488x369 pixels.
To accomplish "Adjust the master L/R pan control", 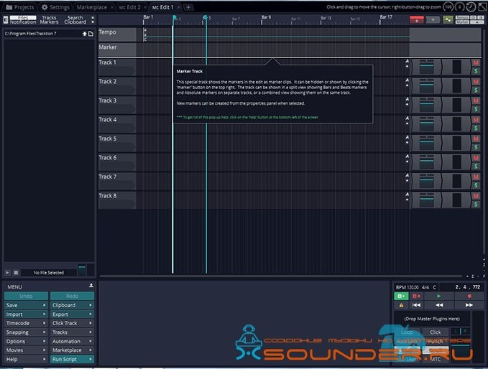I will pyautogui.click(x=461, y=332).
